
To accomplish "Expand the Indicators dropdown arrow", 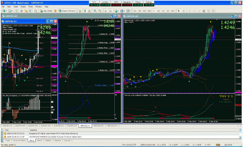I will (118, 11).
